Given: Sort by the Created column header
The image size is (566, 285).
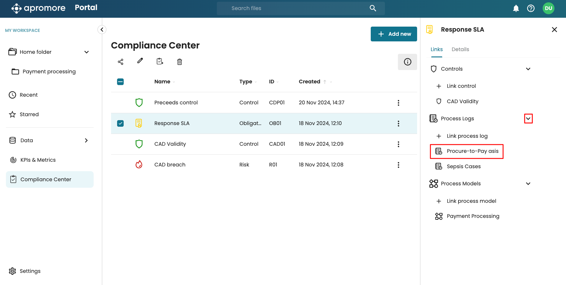Looking at the screenshot, I should 309,82.
